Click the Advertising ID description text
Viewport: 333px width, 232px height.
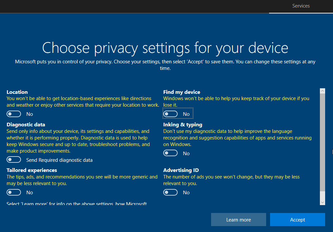[231, 180]
